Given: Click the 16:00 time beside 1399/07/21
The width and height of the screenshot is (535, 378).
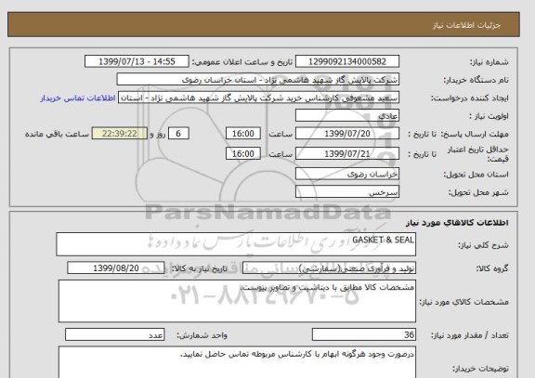Looking at the screenshot, I should pyautogui.click(x=243, y=154).
